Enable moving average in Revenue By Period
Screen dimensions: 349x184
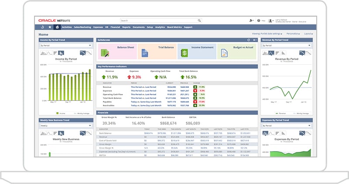click(302, 53)
